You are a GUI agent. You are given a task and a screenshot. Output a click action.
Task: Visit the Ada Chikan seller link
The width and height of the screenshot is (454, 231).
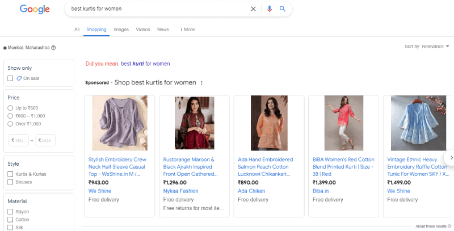(x=251, y=191)
